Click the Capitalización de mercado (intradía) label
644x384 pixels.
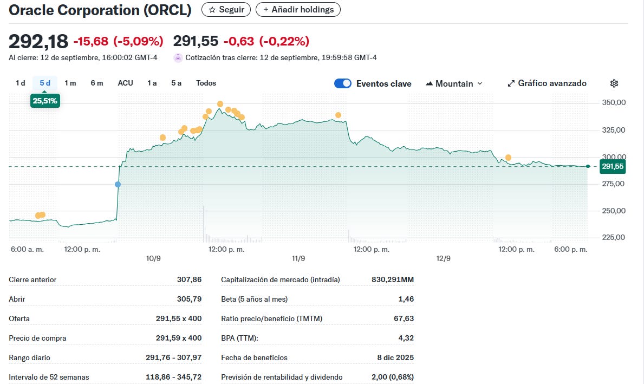tap(281, 279)
